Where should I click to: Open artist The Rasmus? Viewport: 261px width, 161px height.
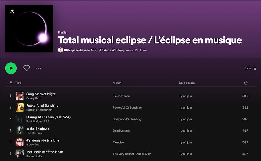tap(34, 133)
